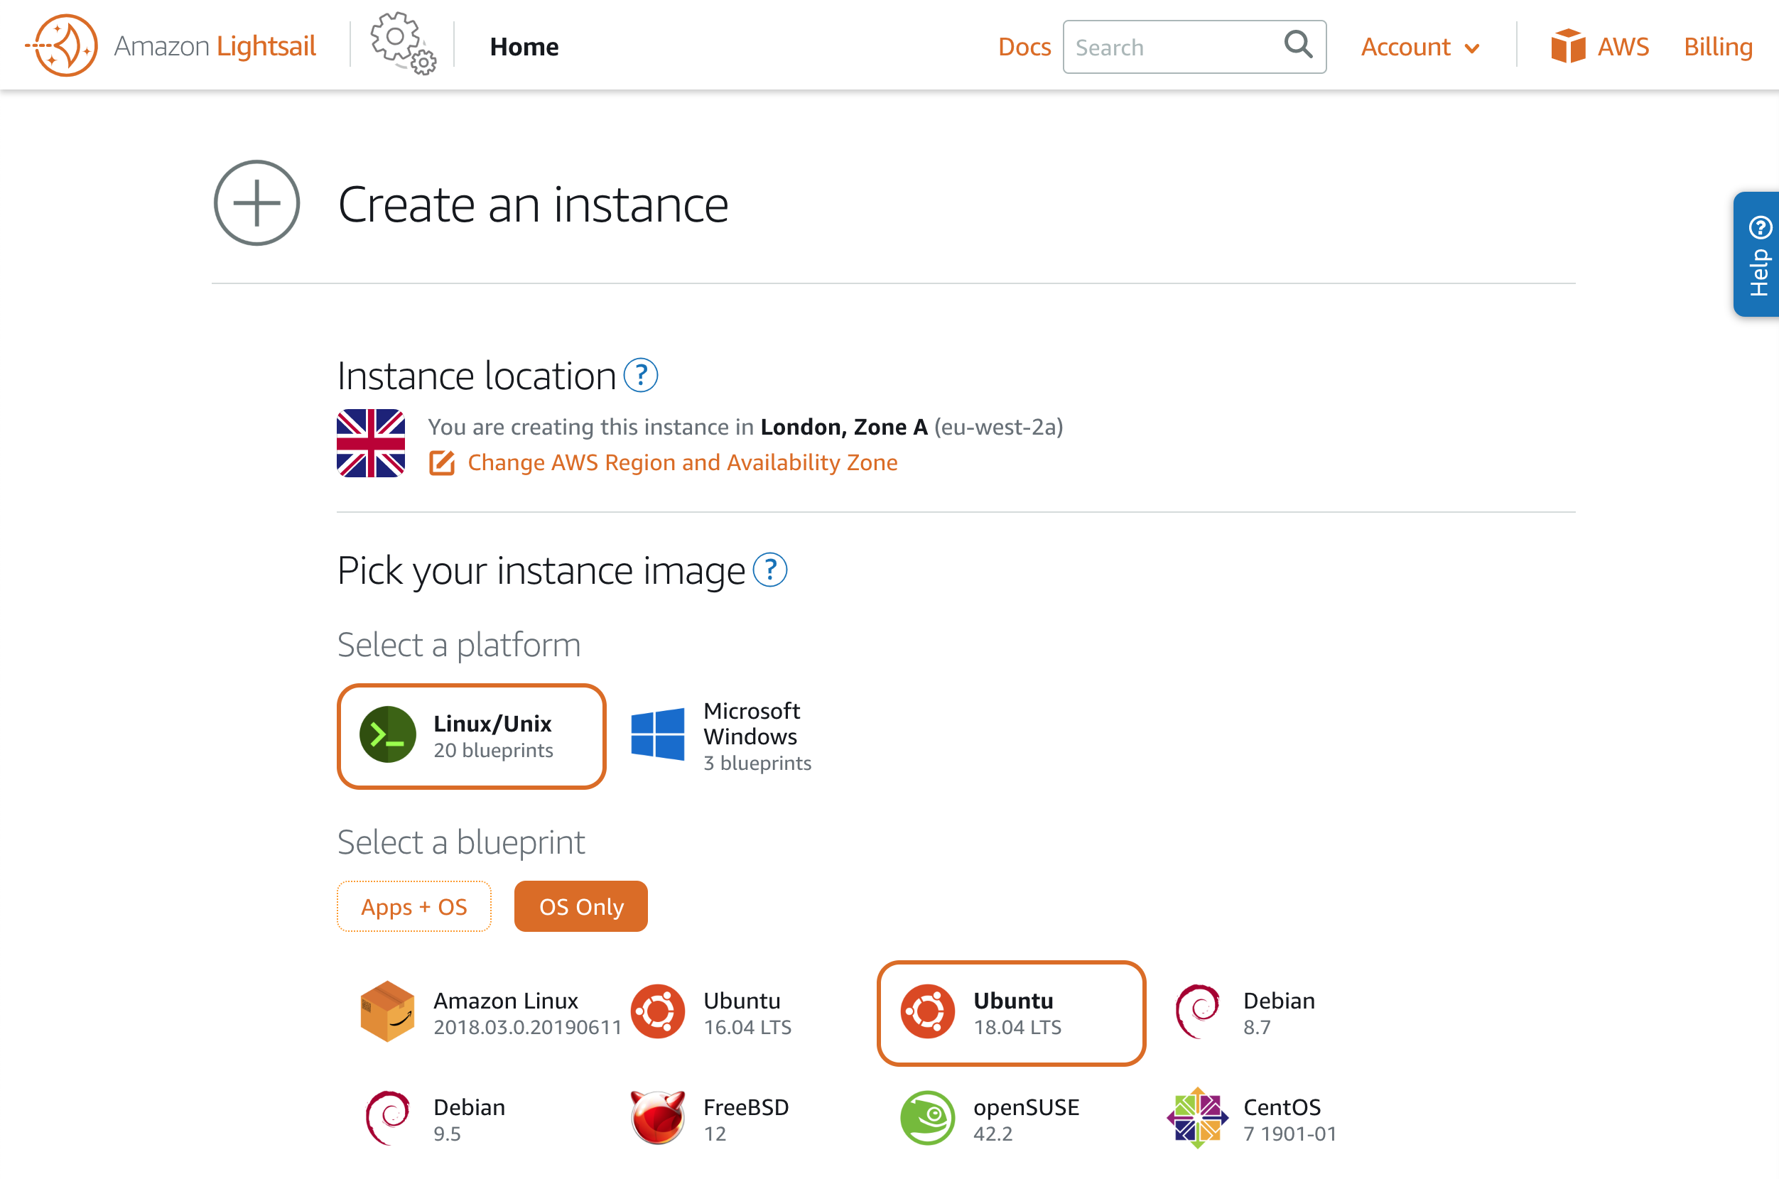Image resolution: width=1779 pixels, height=1179 pixels.
Task: Click the openSUSE chameleon icon
Action: (x=927, y=1118)
